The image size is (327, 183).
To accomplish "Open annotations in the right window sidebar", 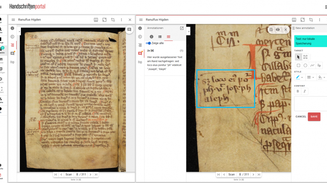I will point(140,54).
